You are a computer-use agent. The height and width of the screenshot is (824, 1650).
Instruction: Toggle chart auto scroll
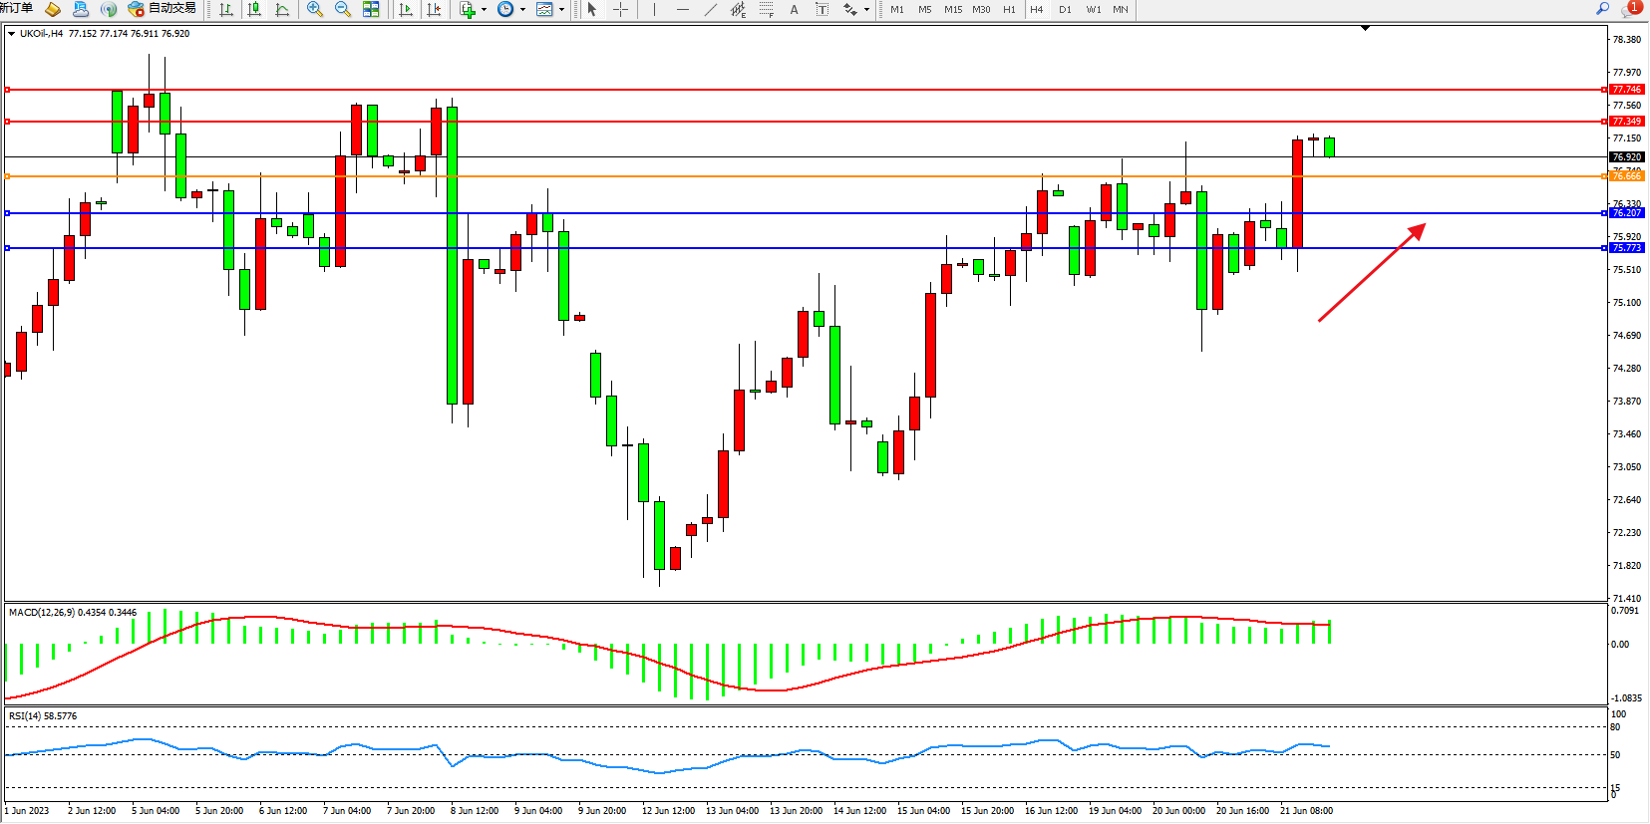(406, 9)
